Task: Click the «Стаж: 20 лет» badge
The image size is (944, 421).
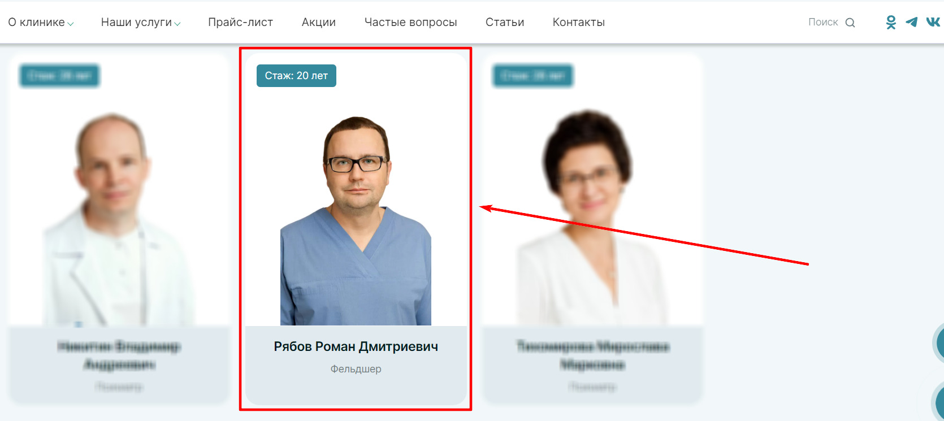Action: coord(296,76)
